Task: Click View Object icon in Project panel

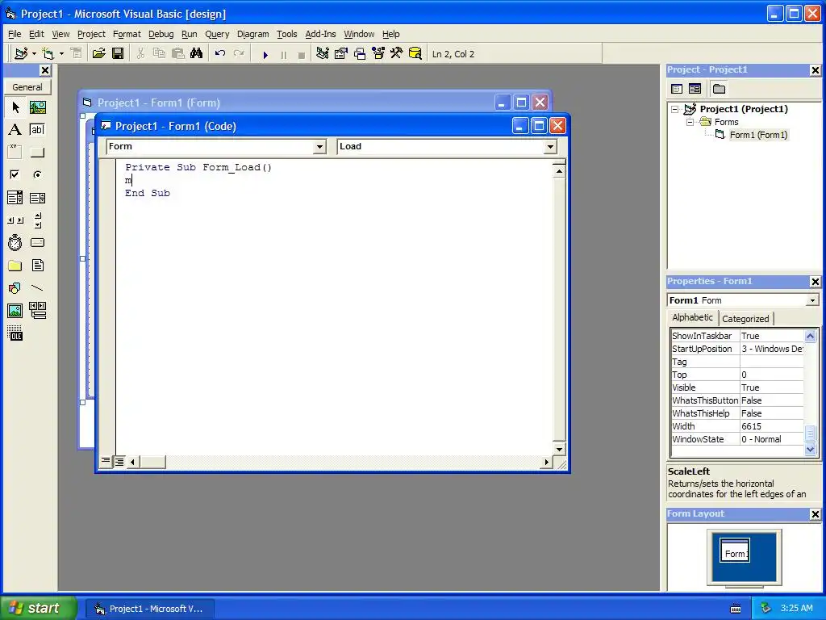Action: point(695,89)
